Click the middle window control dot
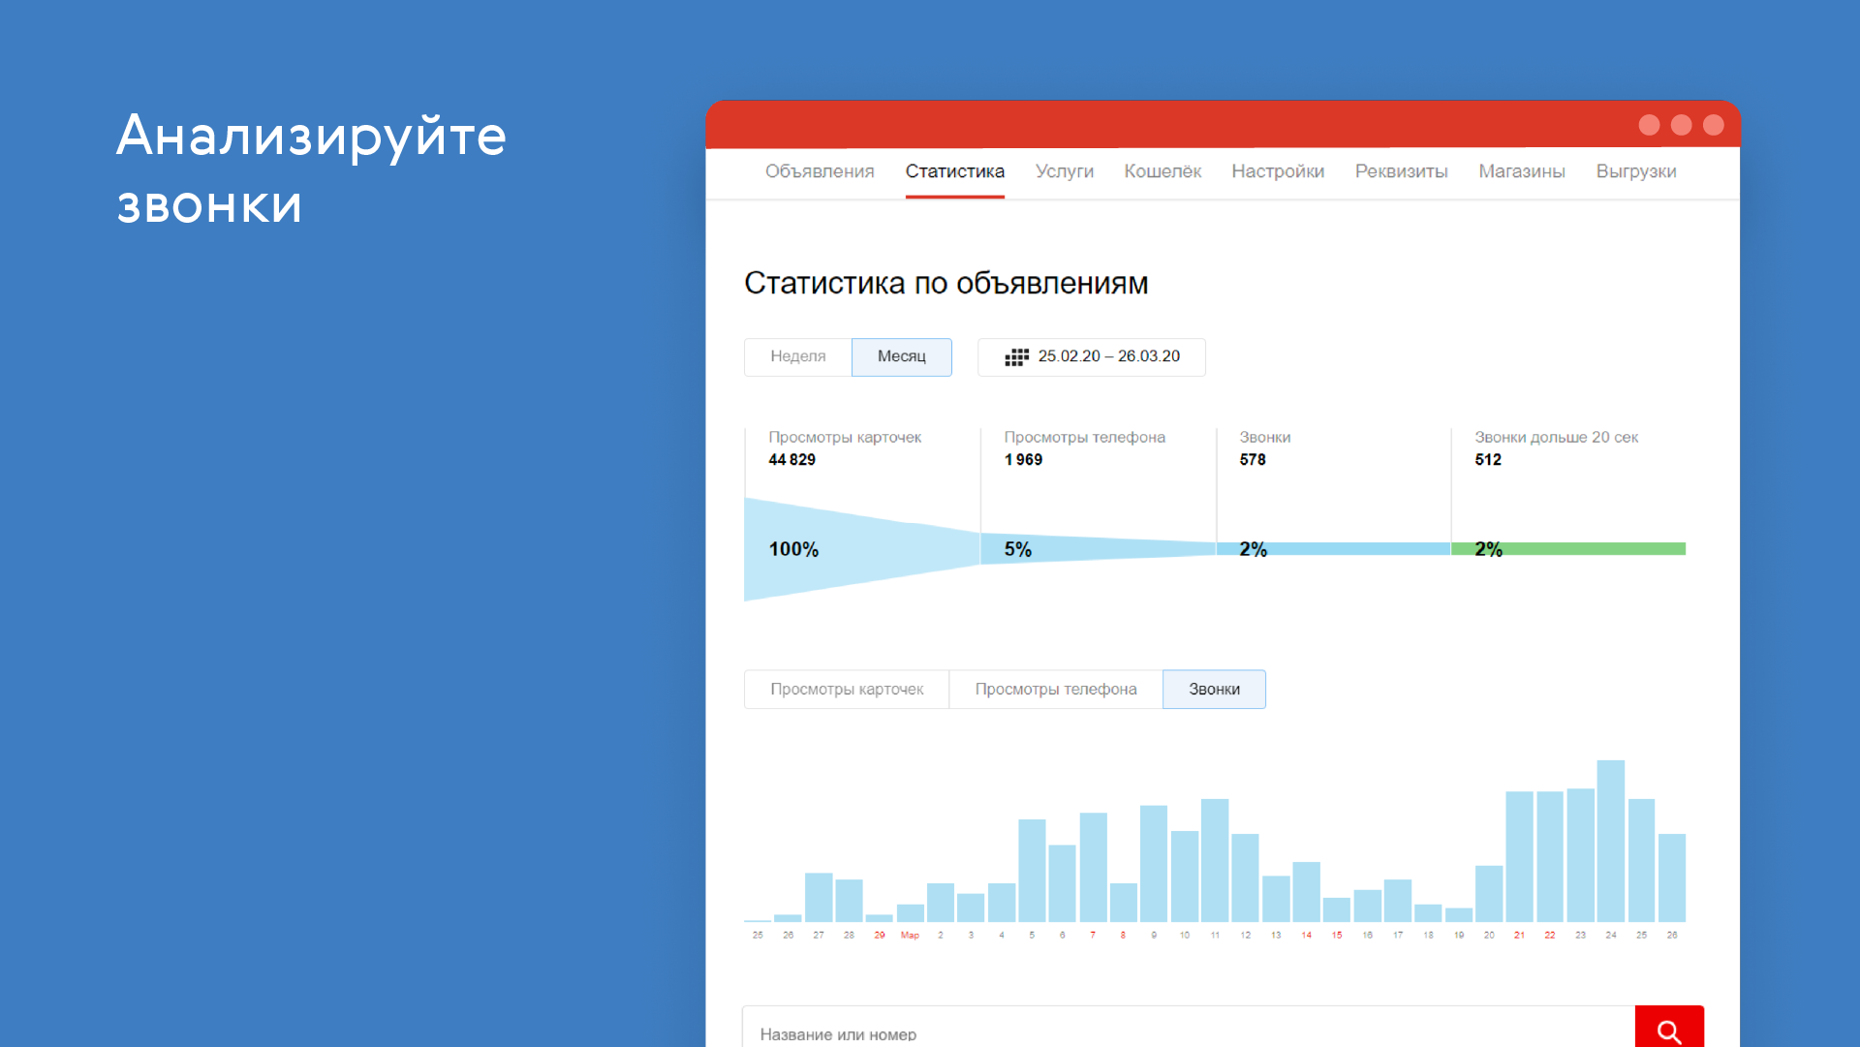The height and width of the screenshot is (1047, 1860). point(1681,125)
